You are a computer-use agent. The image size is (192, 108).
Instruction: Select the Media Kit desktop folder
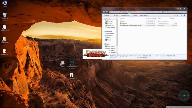coord(72,76)
